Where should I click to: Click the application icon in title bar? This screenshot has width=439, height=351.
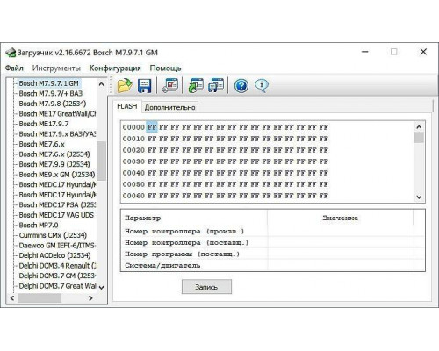[11, 53]
